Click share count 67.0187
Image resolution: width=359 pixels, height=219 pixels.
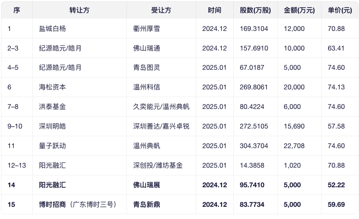pyautogui.click(x=252, y=67)
